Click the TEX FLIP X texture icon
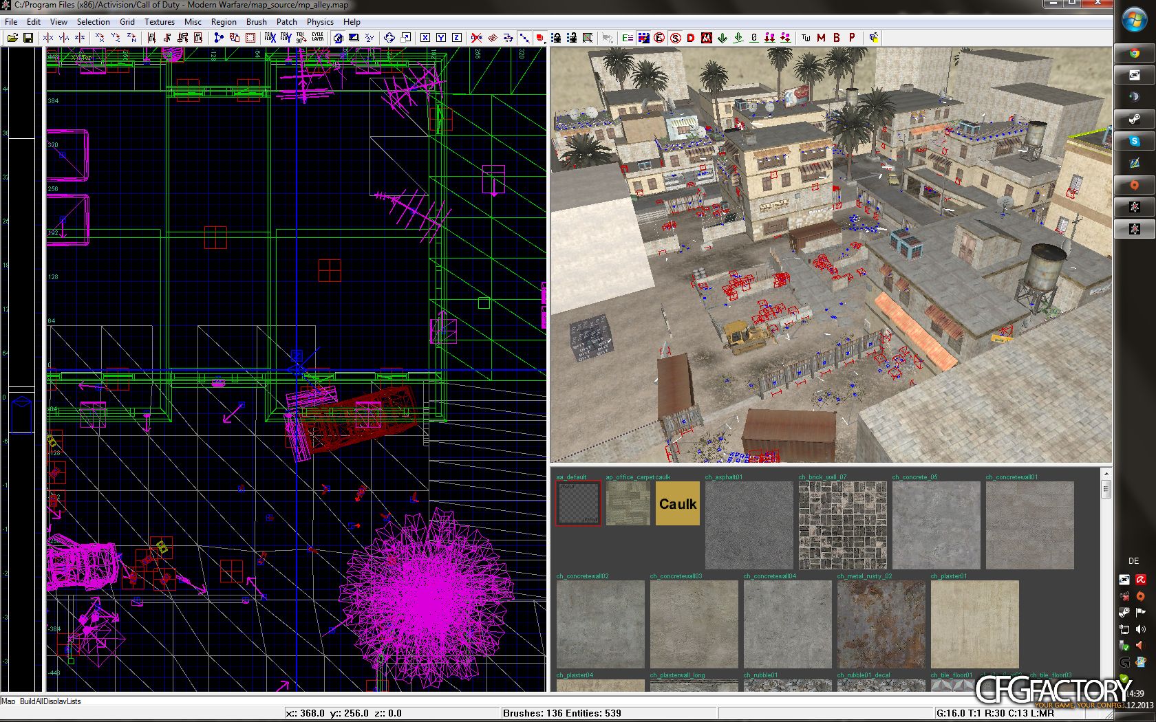 [x=270, y=38]
